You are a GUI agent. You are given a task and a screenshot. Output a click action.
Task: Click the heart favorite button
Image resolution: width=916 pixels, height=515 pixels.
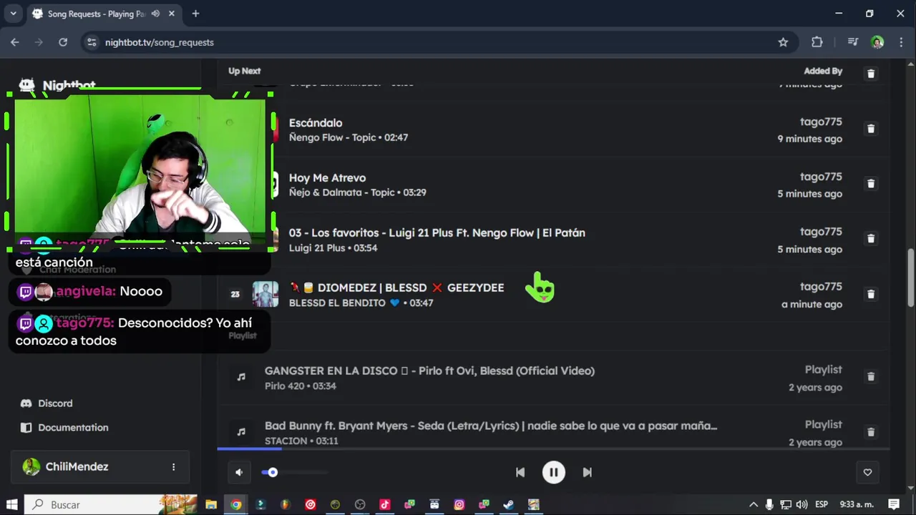pos(867,472)
